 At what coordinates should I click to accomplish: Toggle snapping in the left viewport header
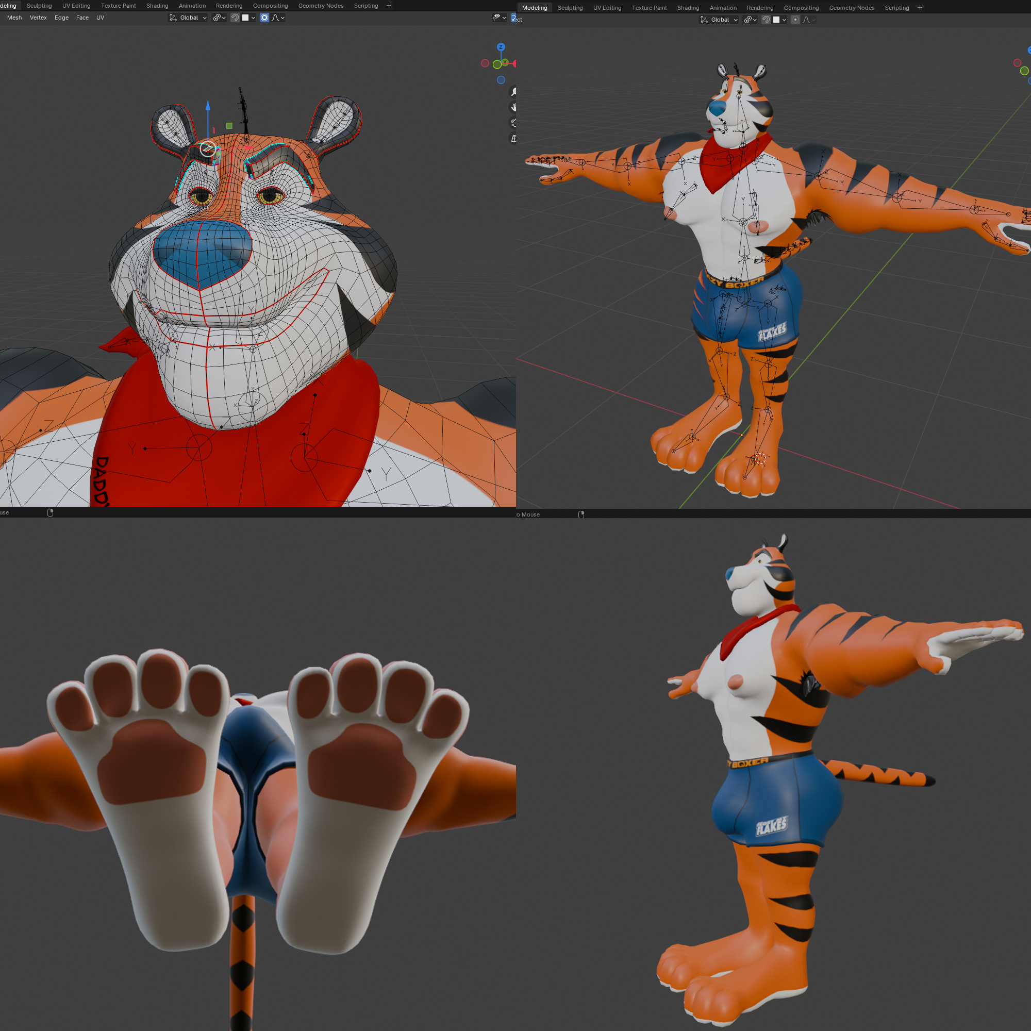tap(235, 18)
